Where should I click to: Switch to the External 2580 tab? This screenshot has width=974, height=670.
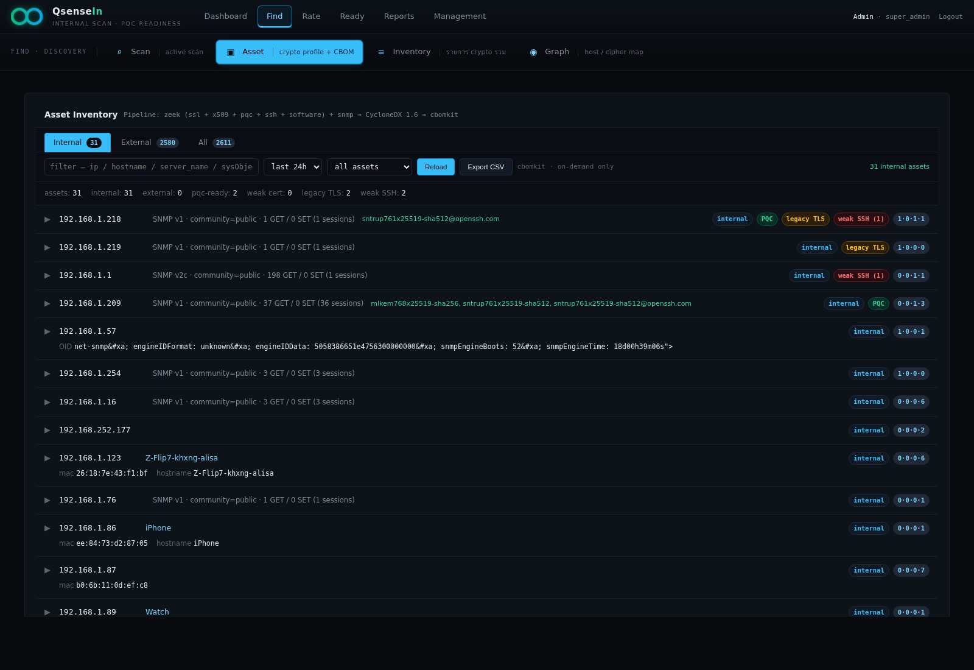pyautogui.click(x=149, y=143)
